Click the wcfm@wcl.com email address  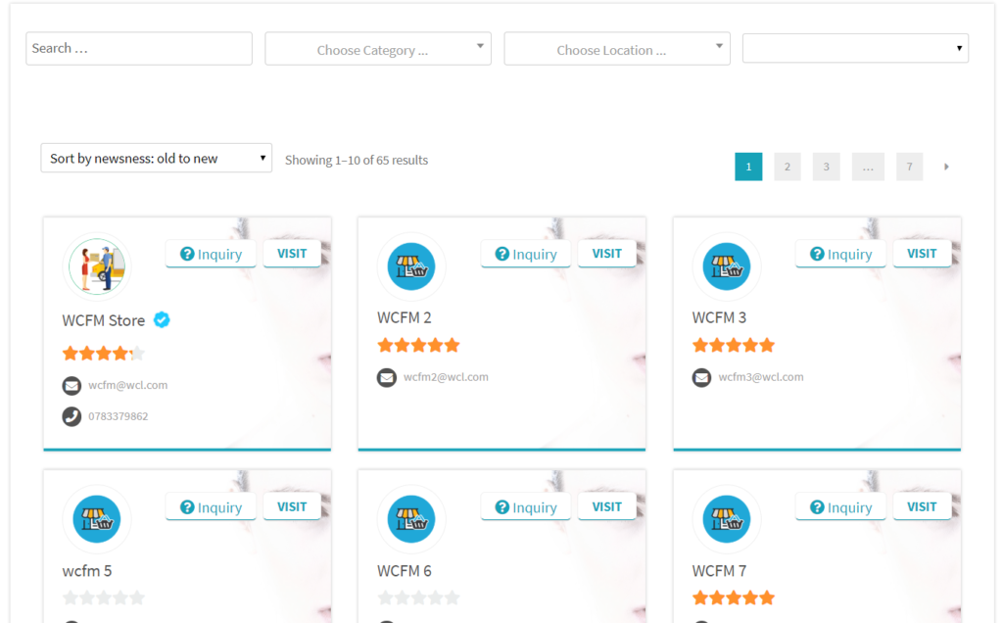tap(128, 385)
